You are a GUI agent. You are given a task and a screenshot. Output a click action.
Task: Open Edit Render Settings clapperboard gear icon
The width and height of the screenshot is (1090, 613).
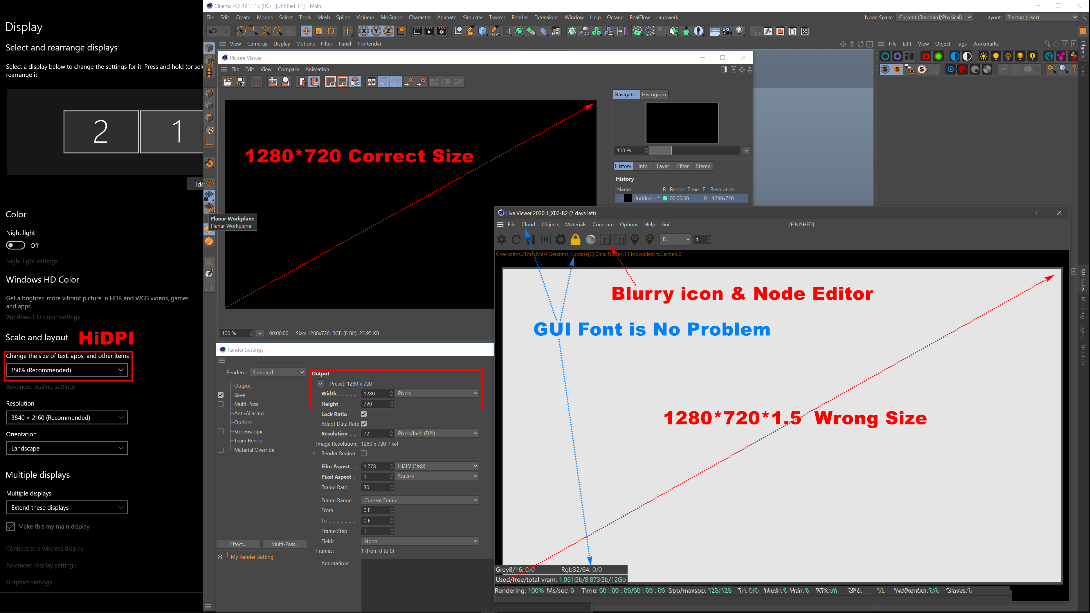[442, 31]
